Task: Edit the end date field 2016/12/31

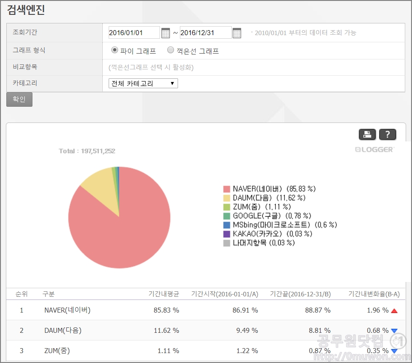Action: pyautogui.click(x=205, y=32)
